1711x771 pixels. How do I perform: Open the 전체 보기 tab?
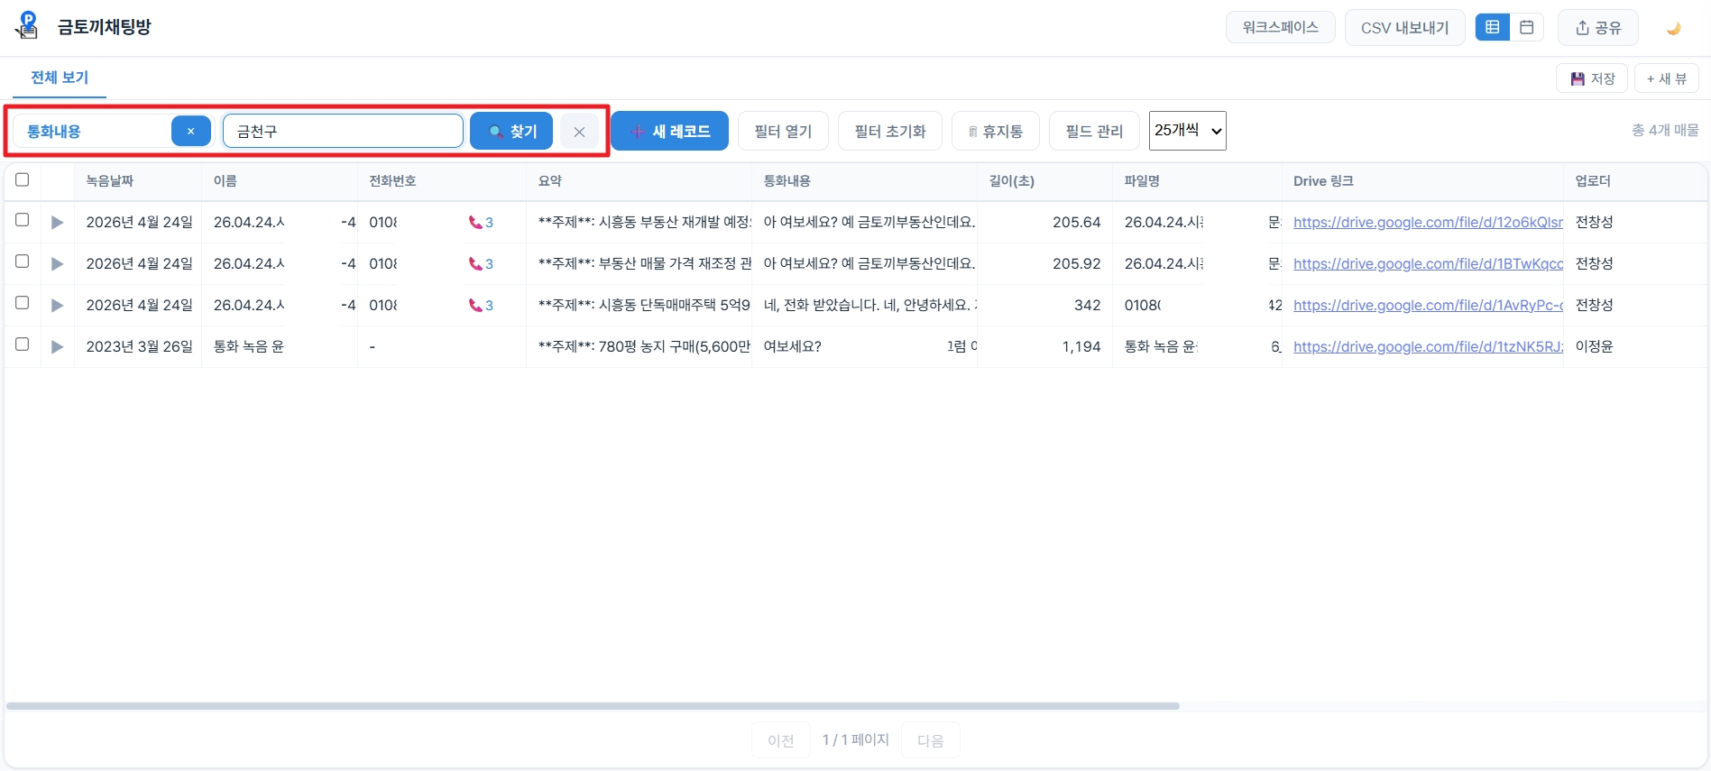[x=60, y=78]
